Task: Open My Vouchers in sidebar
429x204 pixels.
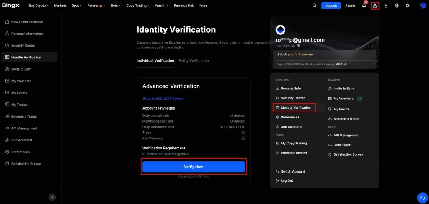Action: [30, 81]
